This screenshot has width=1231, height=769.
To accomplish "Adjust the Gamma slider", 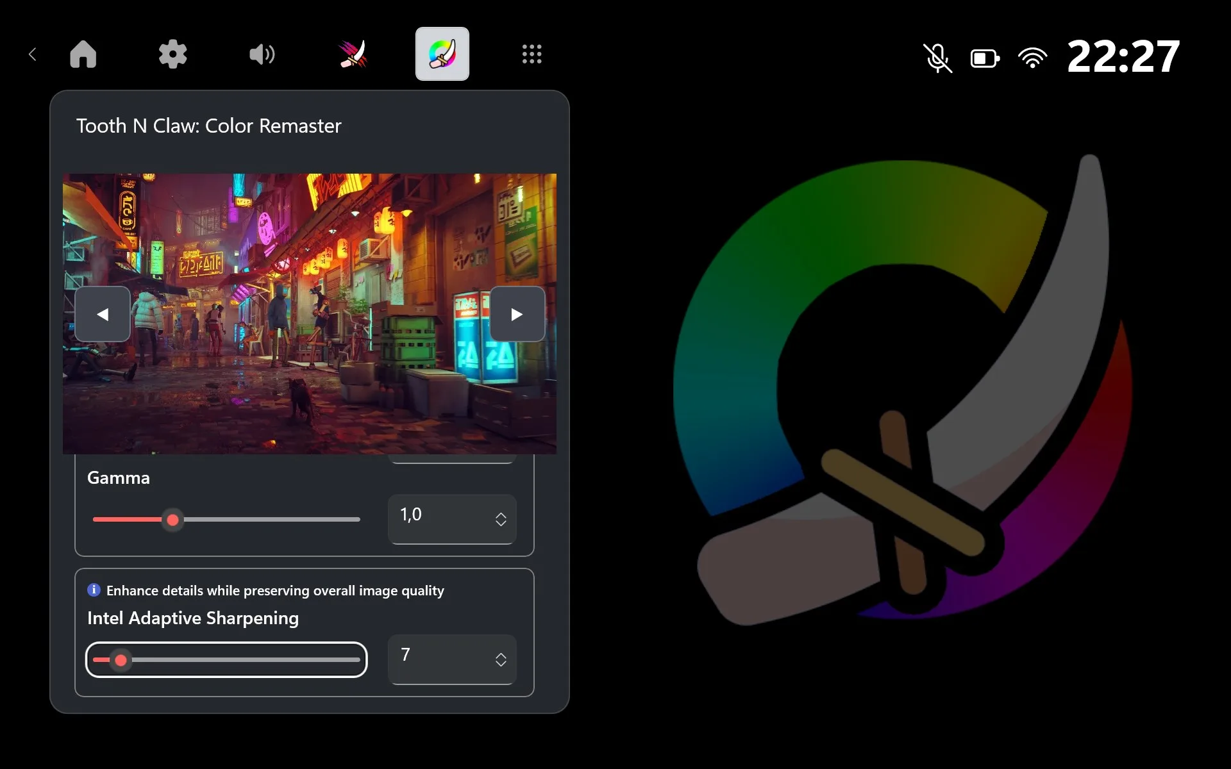I will 226,520.
